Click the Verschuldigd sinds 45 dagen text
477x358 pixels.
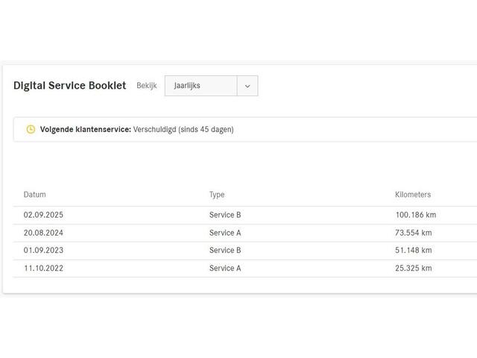pyautogui.click(x=183, y=129)
